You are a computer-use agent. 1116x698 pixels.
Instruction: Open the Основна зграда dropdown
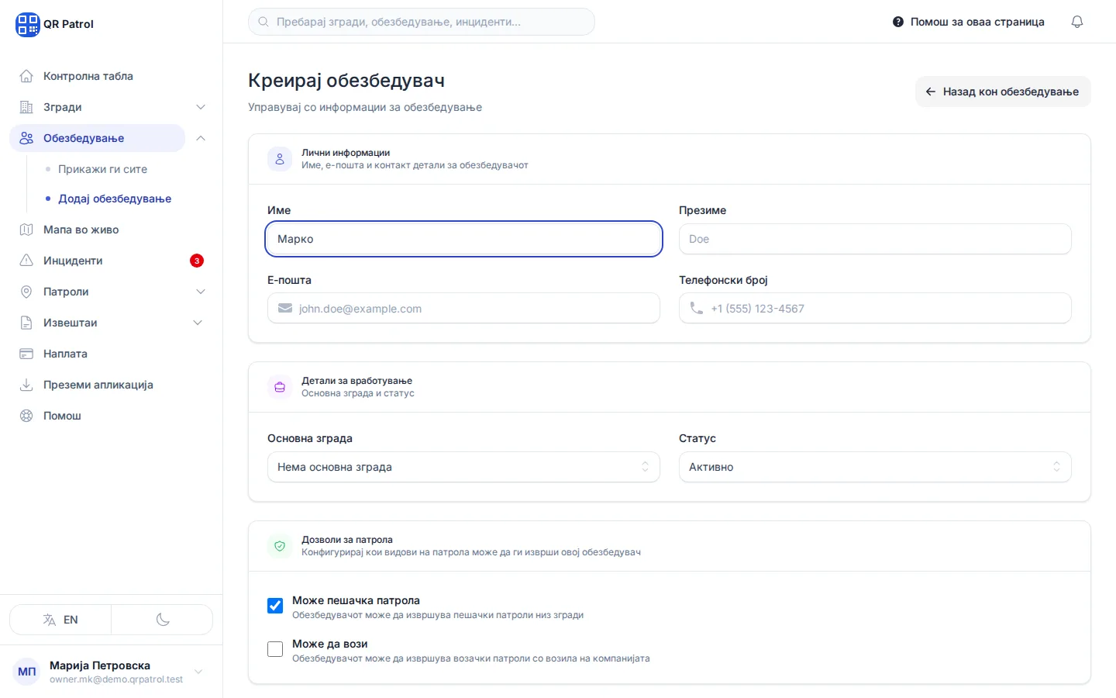pos(463,467)
